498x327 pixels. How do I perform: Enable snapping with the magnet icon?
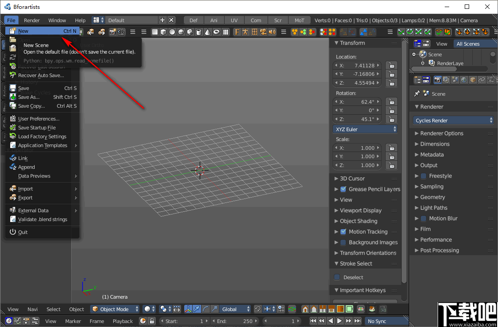258,309
